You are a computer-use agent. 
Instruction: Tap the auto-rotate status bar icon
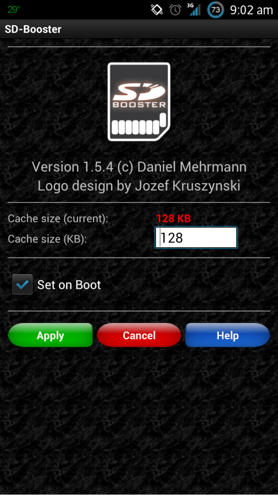(156, 10)
